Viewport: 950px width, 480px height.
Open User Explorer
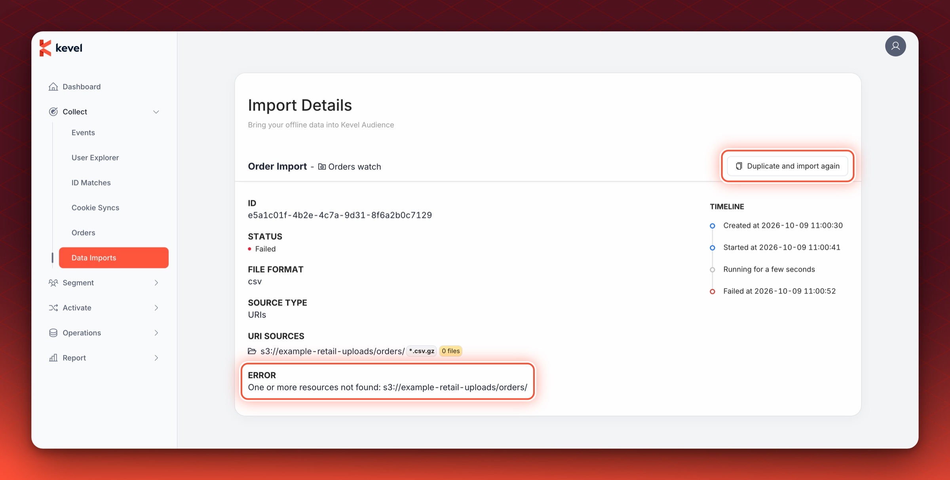(x=95, y=157)
